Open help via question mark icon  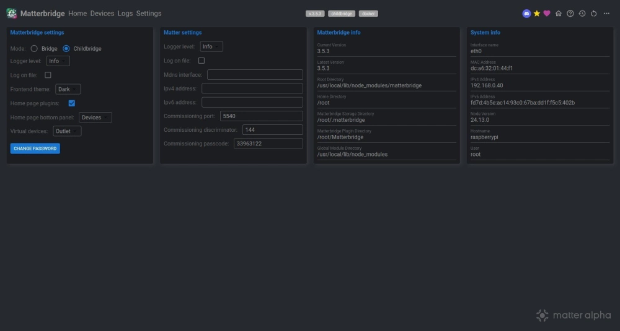pyautogui.click(x=570, y=14)
